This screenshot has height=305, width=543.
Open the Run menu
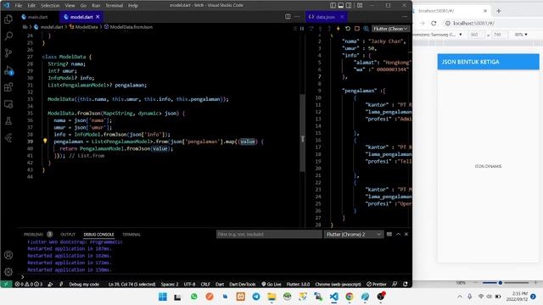pyautogui.click(x=96, y=6)
